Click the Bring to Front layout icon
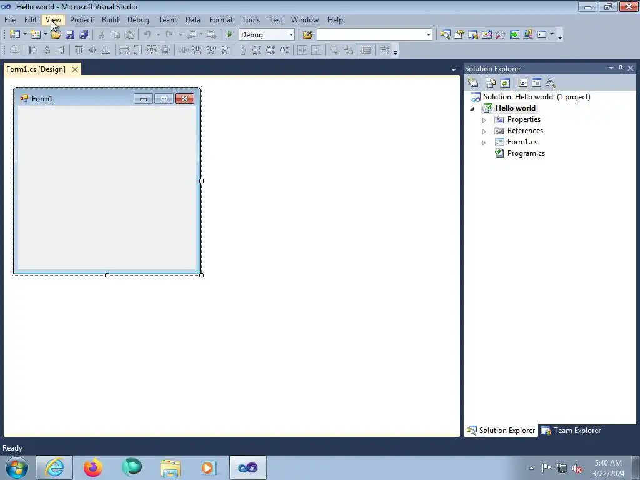The image size is (640, 480). pyautogui.click(x=335, y=50)
